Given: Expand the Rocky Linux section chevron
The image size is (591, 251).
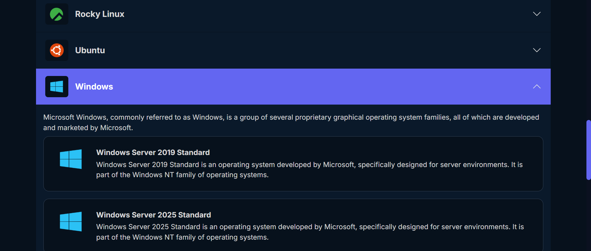Looking at the screenshot, I should tap(537, 14).
